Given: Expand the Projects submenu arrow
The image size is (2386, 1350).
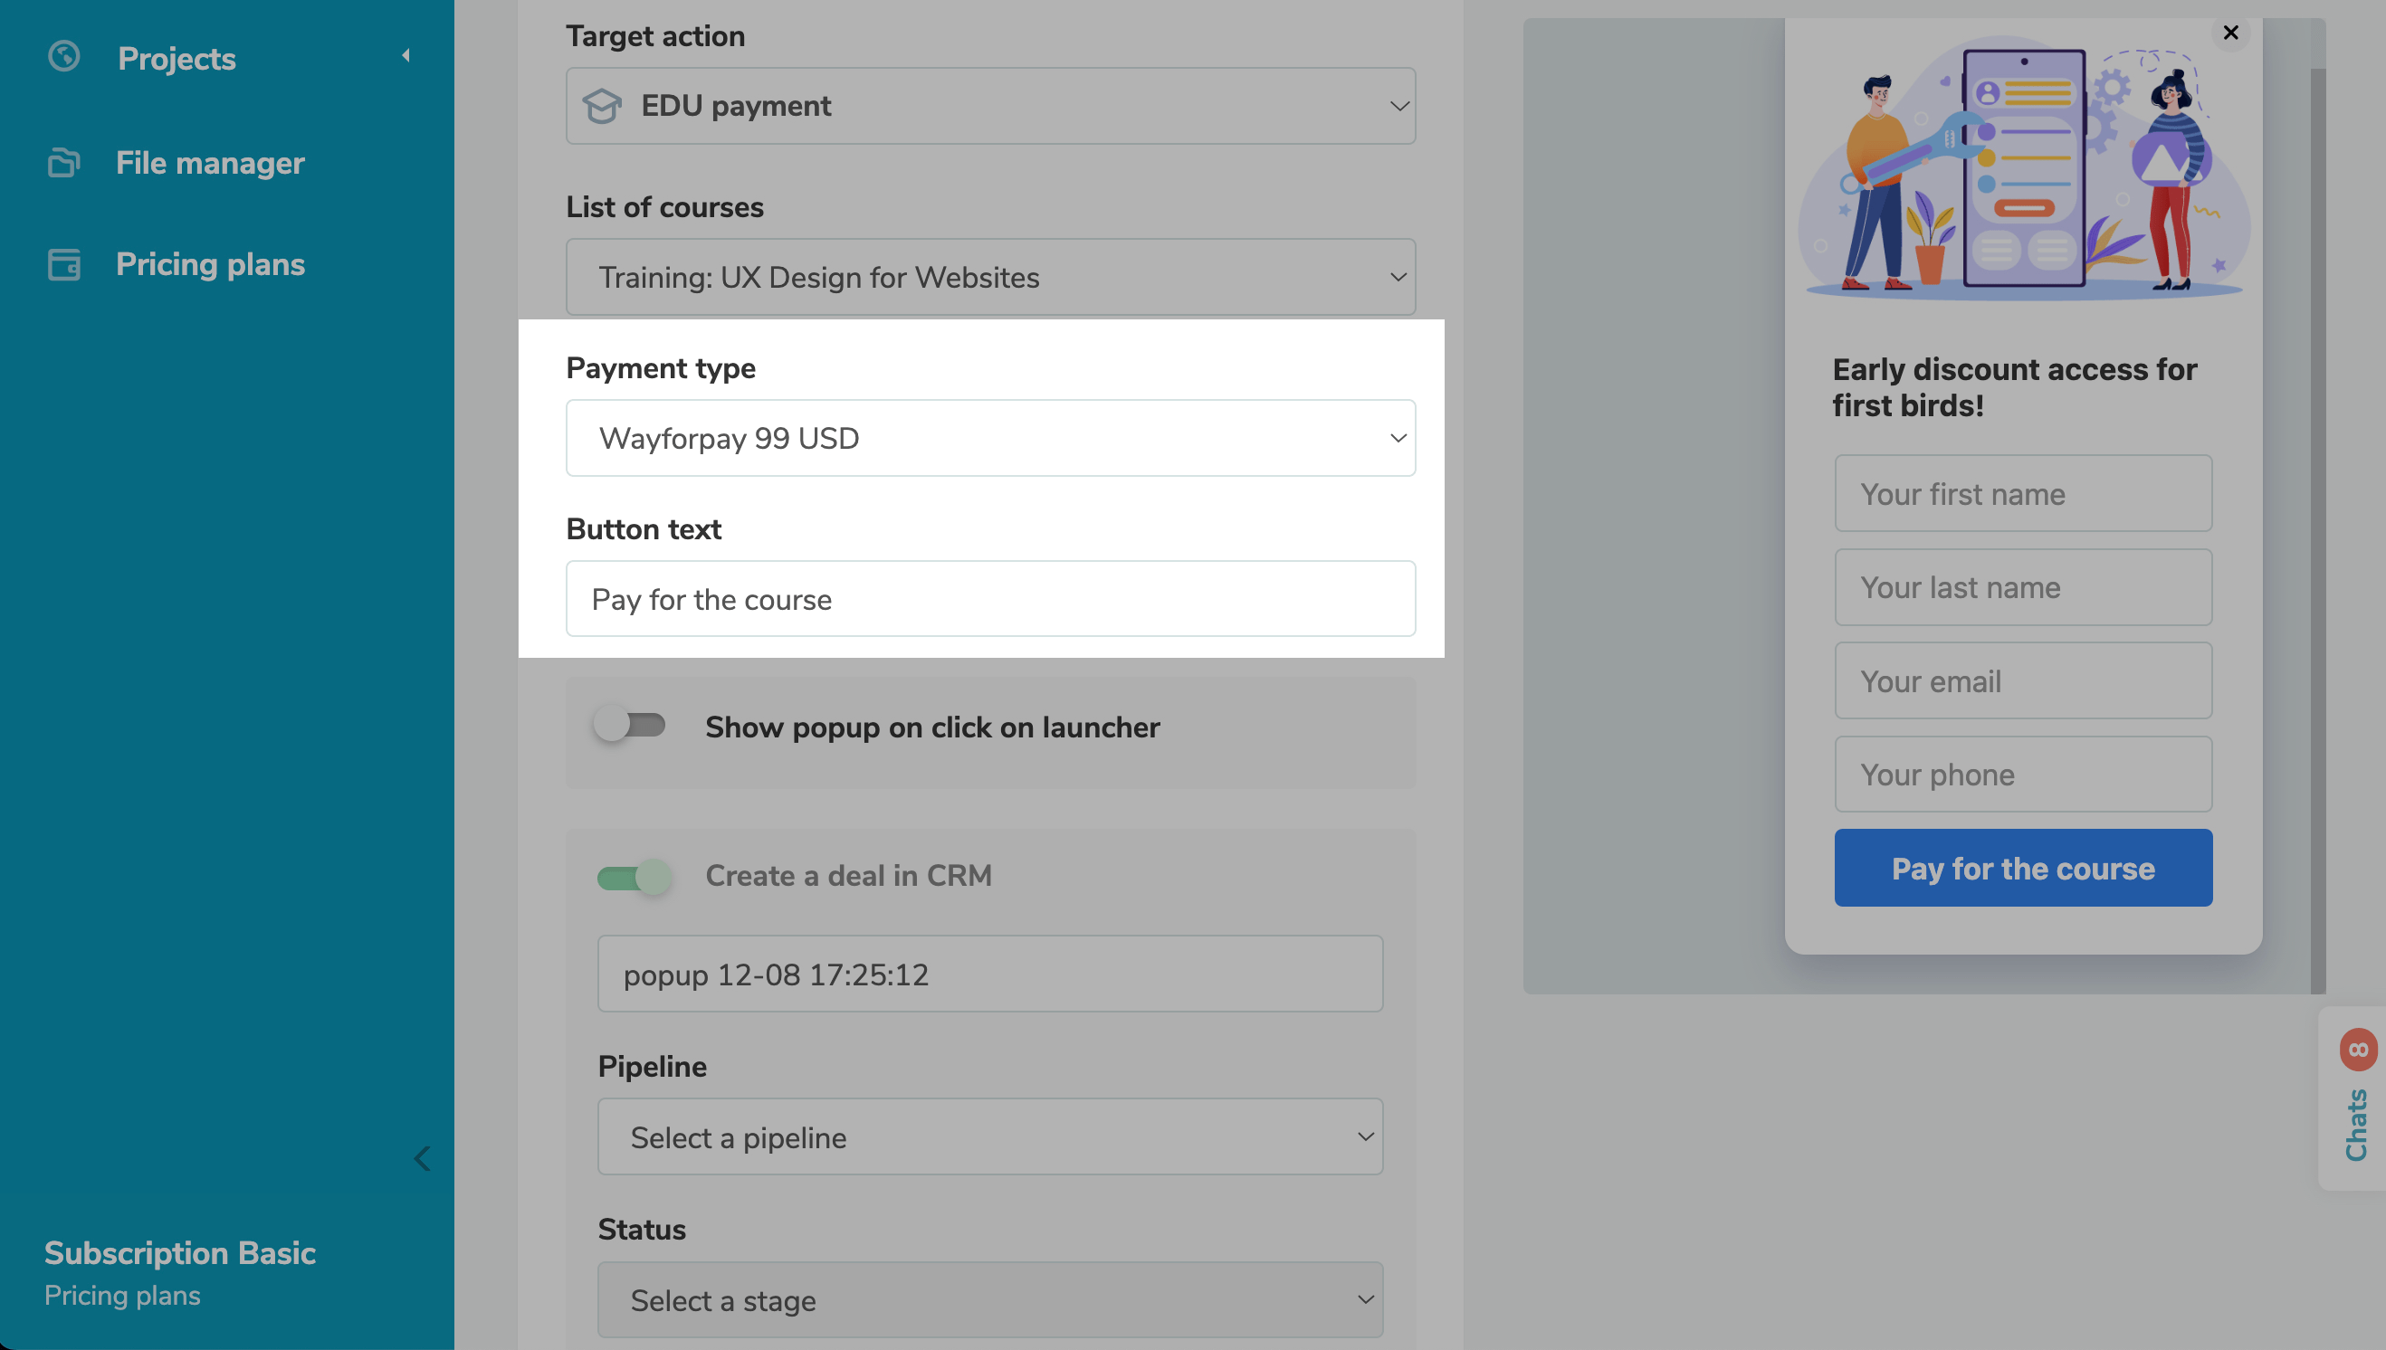Looking at the screenshot, I should [406, 55].
